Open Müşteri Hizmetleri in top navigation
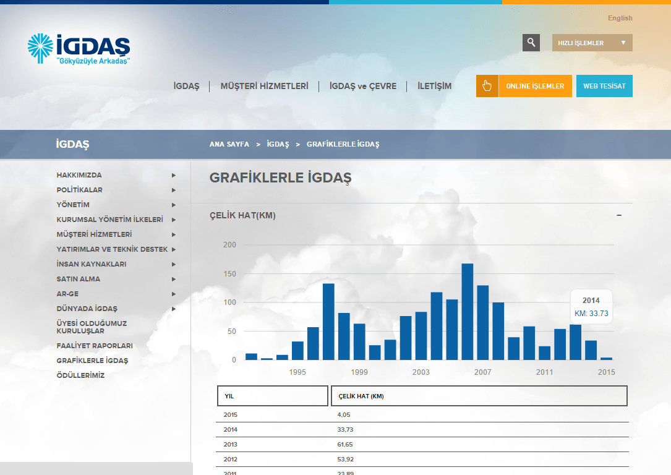This screenshot has height=475, width=671. [x=265, y=86]
